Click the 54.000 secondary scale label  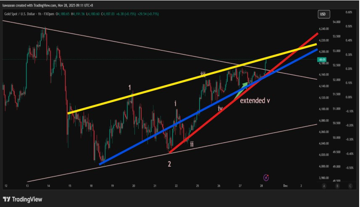336,22
